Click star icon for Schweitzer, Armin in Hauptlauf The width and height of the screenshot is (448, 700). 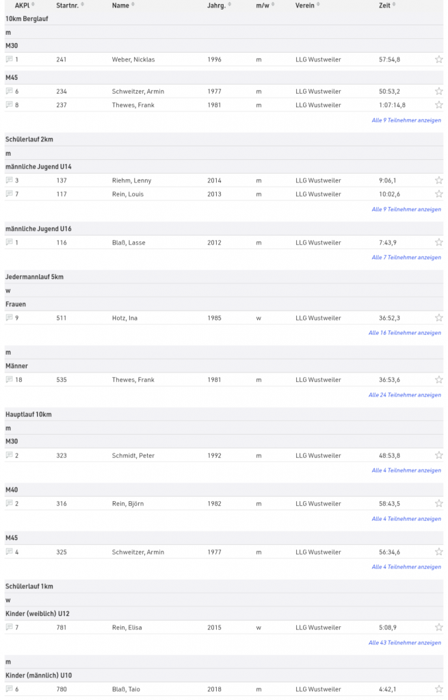438,552
